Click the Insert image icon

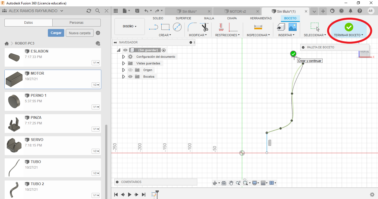(292, 27)
